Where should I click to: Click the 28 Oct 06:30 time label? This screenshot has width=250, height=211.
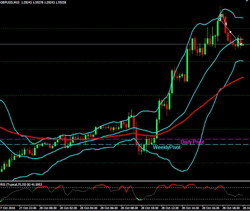109,208
